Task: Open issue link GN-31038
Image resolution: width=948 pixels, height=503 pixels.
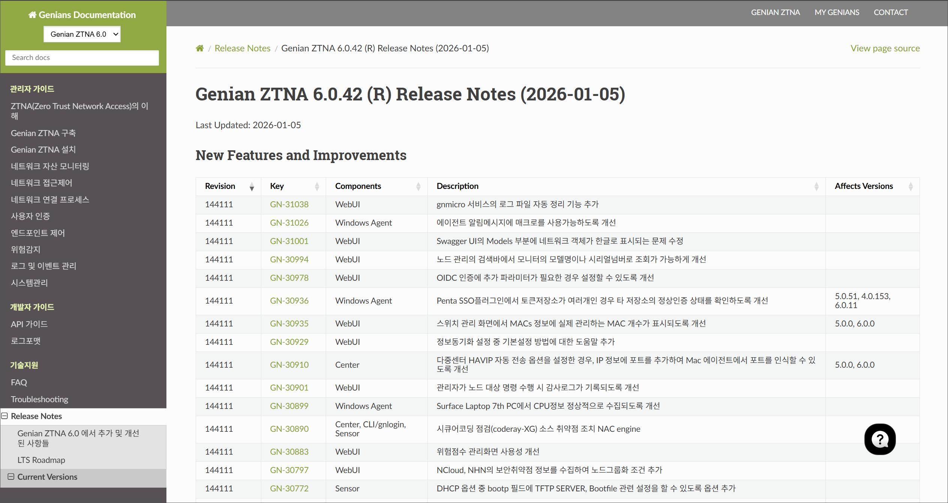Action: (289, 205)
